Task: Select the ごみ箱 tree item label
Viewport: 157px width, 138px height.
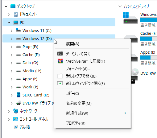Action: click(25, 127)
